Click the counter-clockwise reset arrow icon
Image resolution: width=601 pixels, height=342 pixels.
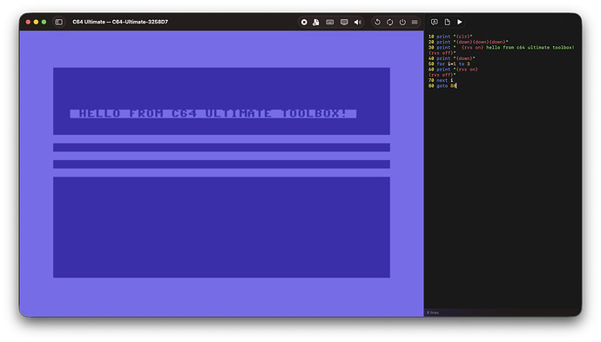pos(377,23)
